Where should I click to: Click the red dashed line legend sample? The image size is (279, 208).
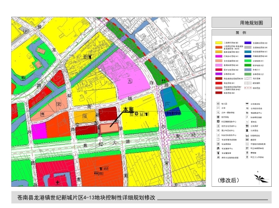point(248,88)
